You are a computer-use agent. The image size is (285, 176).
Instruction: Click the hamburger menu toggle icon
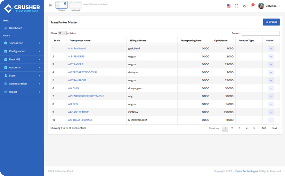point(50,5)
